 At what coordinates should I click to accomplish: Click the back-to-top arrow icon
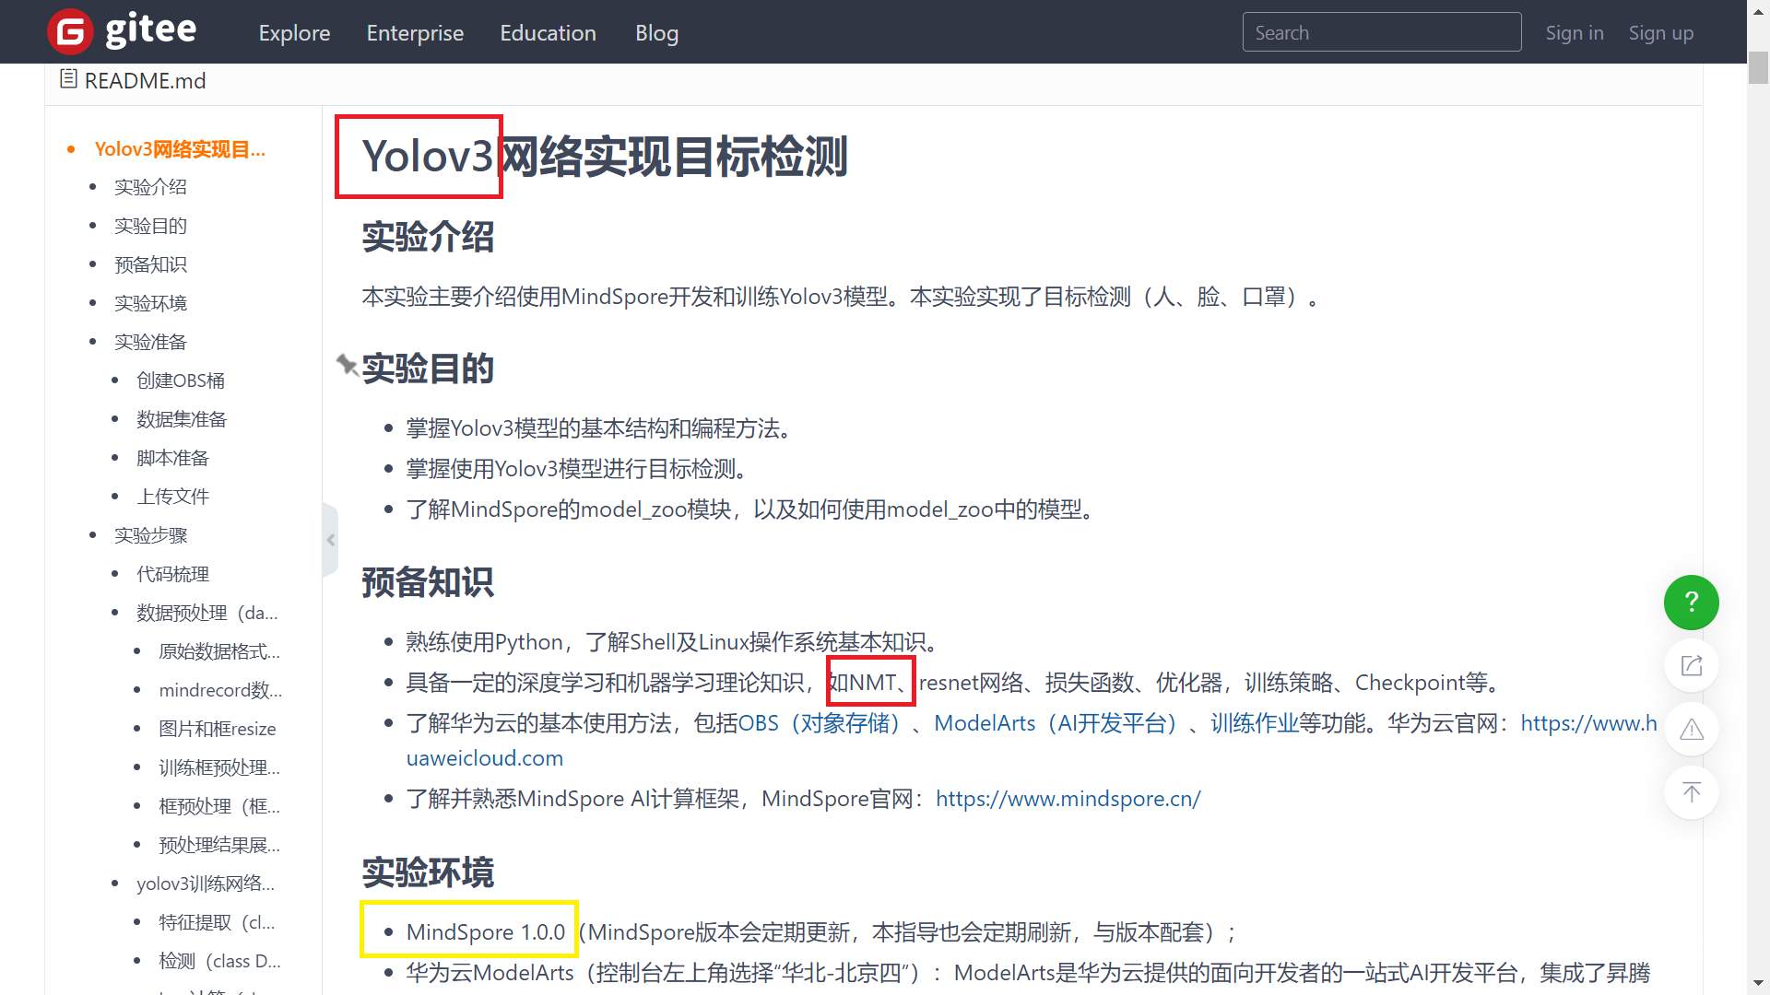(1691, 792)
